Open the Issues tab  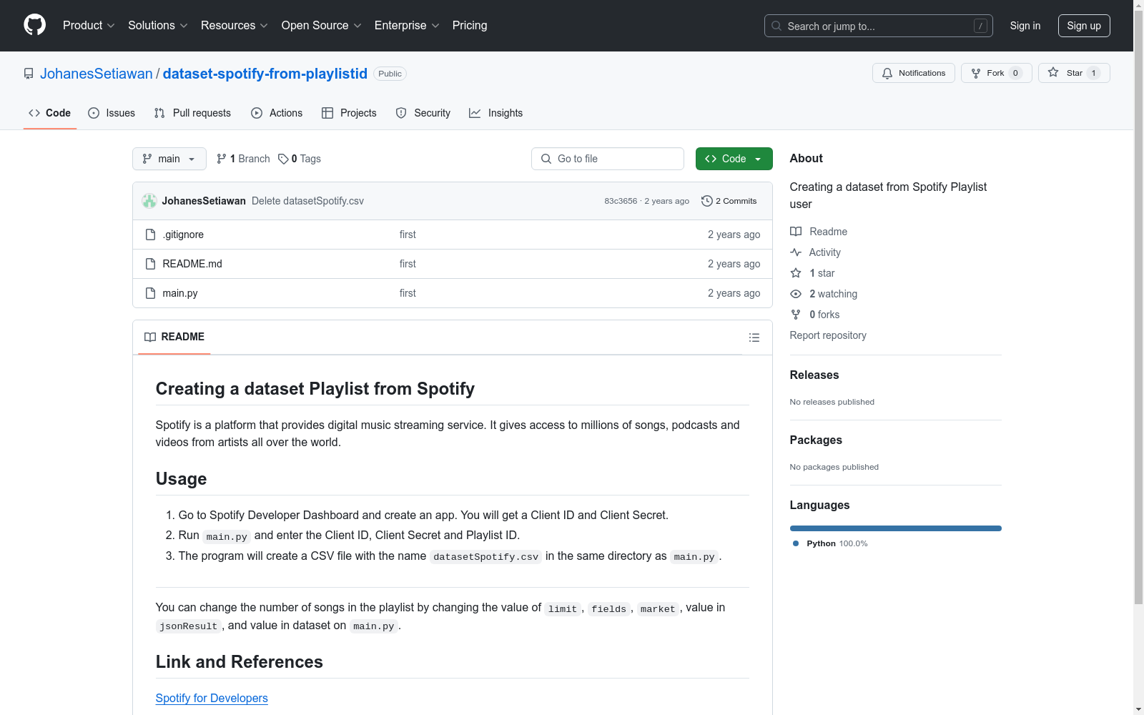(x=112, y=113)
